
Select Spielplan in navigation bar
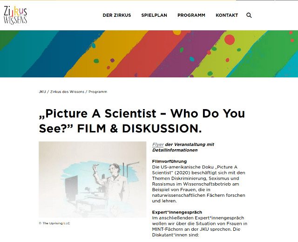pos(154,15)
